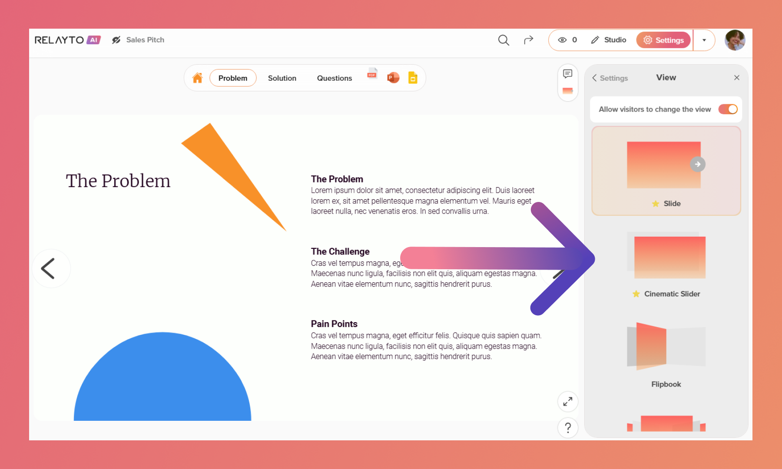
Task: Click the home icon in navigation bar
Action: point(197,78)
